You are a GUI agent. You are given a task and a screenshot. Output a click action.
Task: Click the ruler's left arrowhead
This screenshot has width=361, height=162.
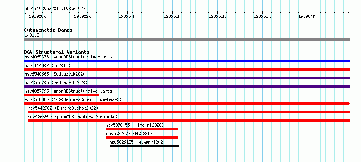click(x=25, y=13)
